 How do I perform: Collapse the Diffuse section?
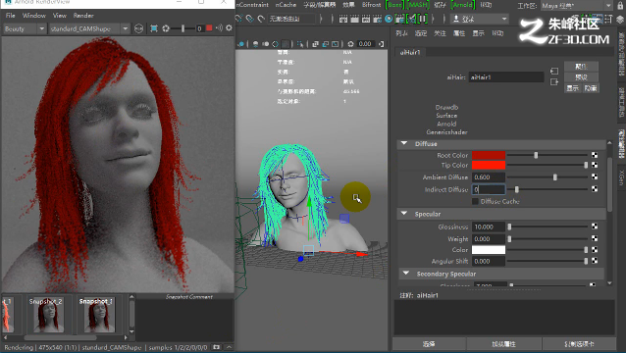pyautogui.click(x=404, y=143)
